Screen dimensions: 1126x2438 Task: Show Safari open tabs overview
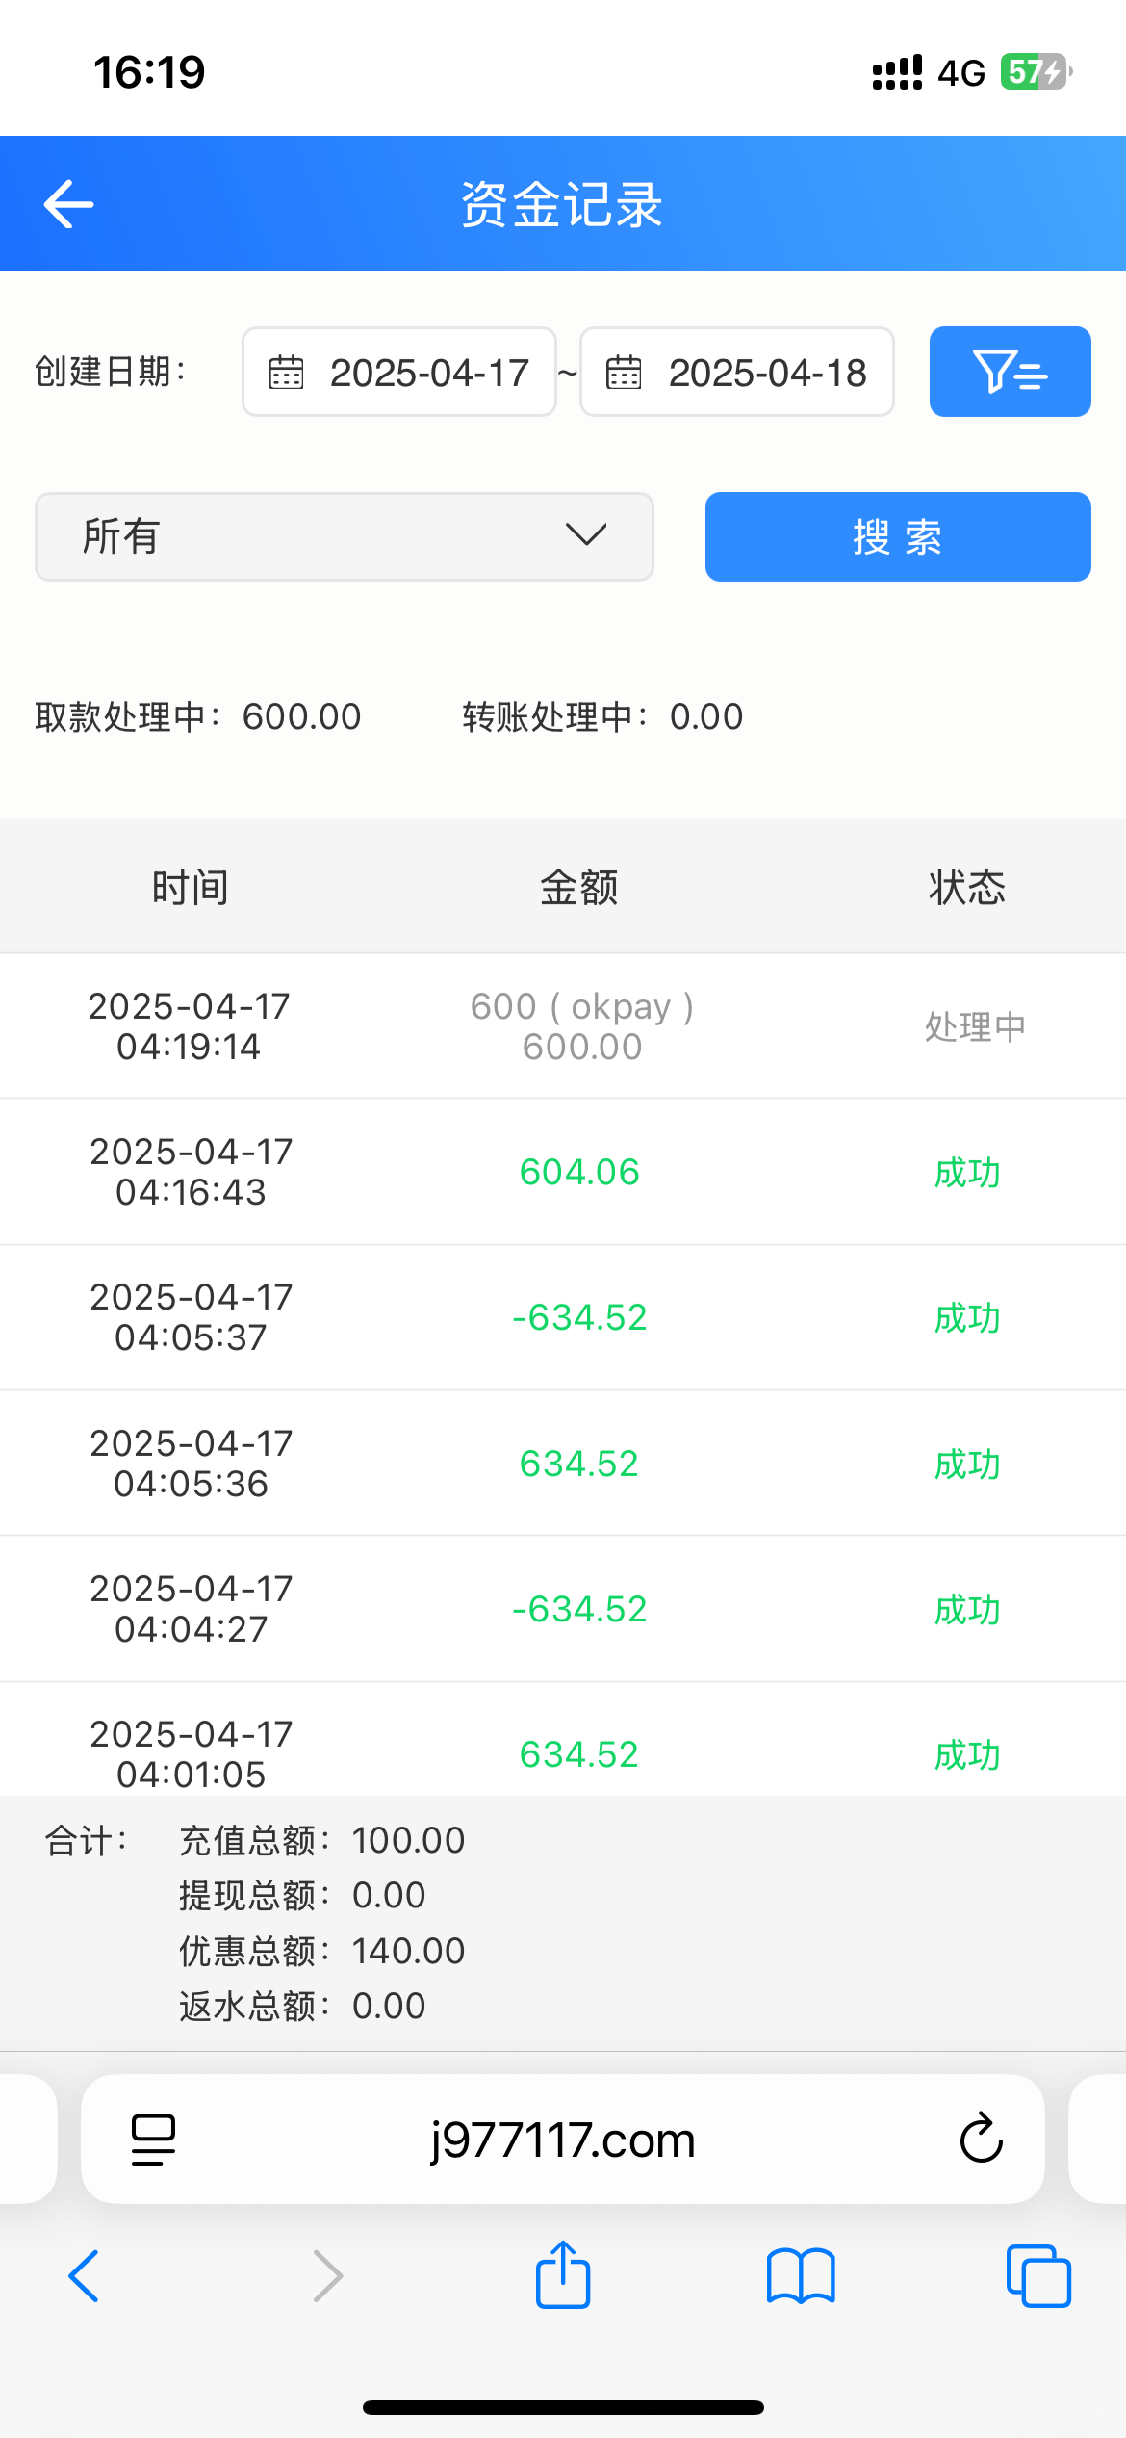pyautogui.click(x=1037, y=2276)
